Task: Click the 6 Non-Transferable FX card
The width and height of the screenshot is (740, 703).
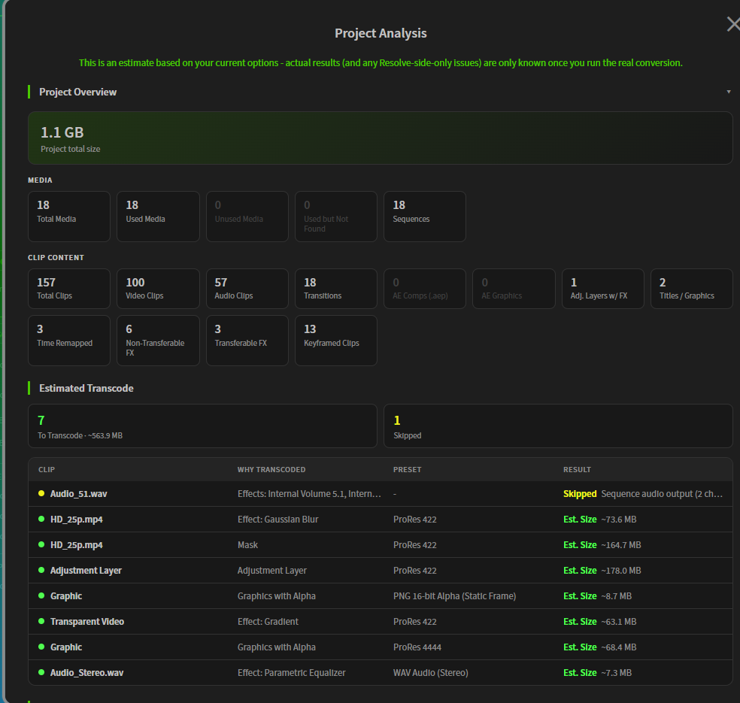Action: [x=158, y=341]
